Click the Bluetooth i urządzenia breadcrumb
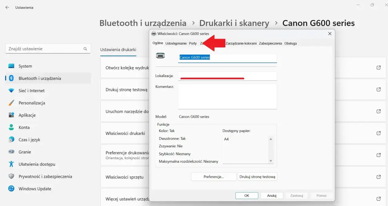Image resolution: width=388 pixels, height=206 pixels. click(x=143, y=23)
